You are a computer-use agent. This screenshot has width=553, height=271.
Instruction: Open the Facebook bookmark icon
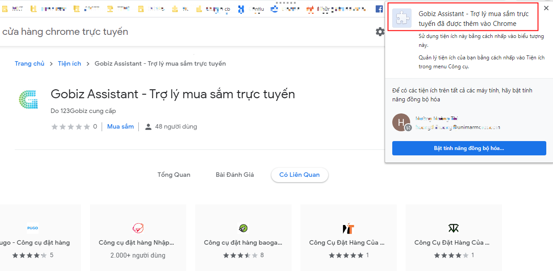[x=379, y=8]
